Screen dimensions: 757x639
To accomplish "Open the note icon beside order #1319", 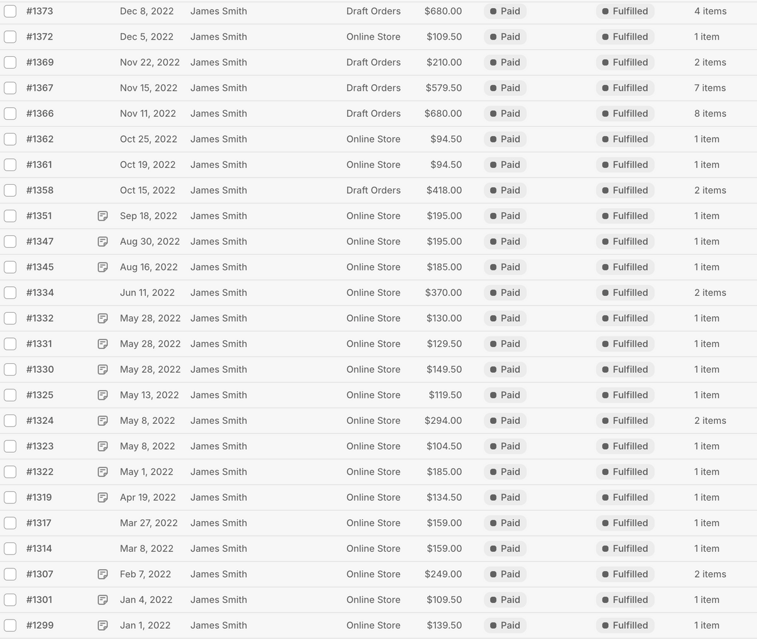I will point(102,497).
